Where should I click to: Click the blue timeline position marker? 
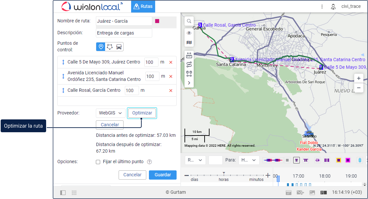278,179
